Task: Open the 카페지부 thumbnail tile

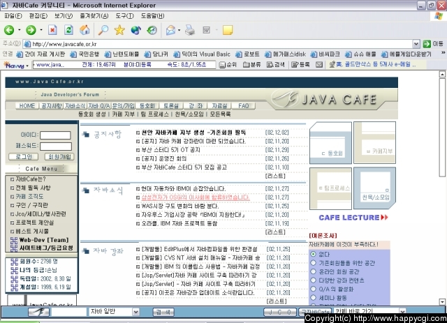Action: (x=374, y=143)
